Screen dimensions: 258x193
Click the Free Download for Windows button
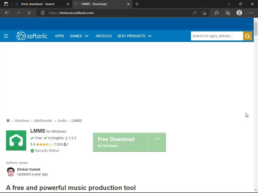click(121, 142)
